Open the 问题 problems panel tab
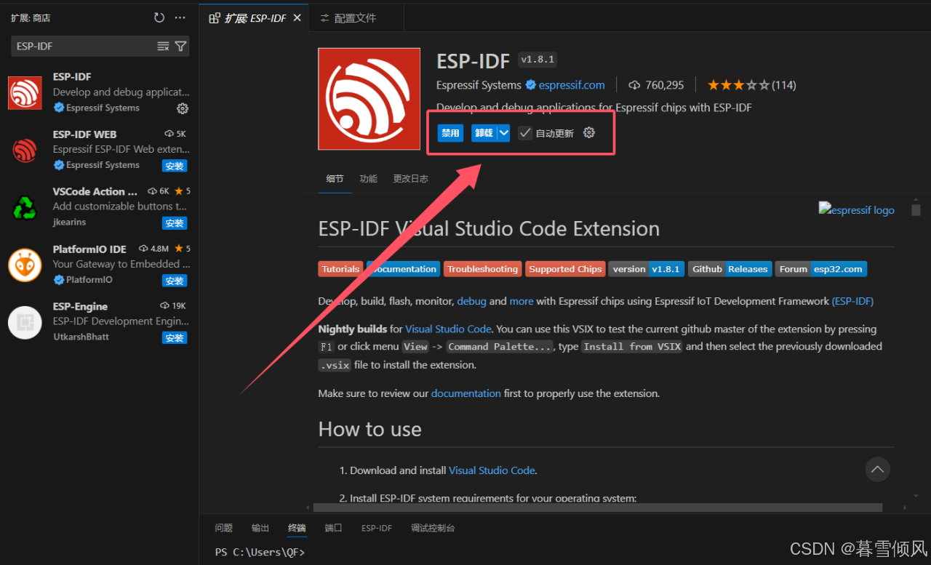 pos(224,528)
